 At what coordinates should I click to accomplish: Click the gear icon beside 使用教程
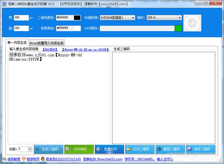(x=4, y=159)
